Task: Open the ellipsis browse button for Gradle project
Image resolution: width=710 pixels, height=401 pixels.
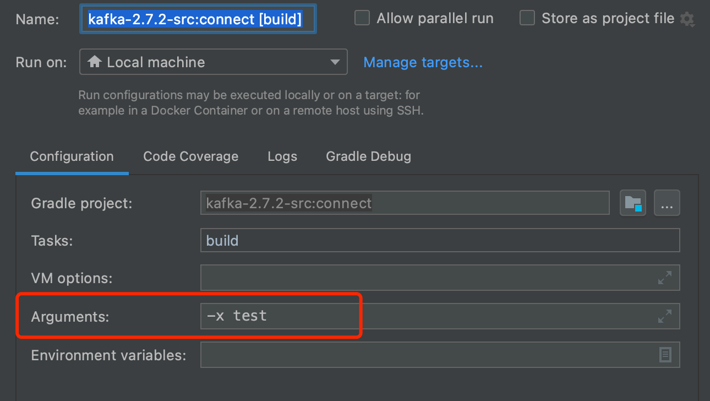Action: (667, 203)
